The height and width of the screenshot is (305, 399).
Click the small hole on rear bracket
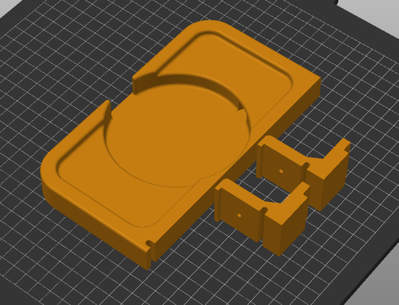click(x=281, y=171)
